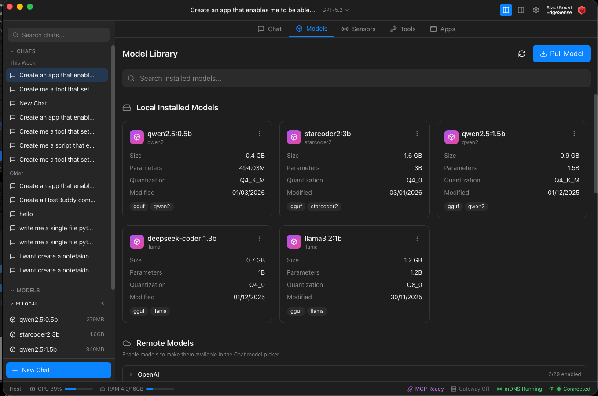Screen dimensions: 598x396
Task: Click the Pull Model button
Action: pyautogui.click(x=561, y=54)
